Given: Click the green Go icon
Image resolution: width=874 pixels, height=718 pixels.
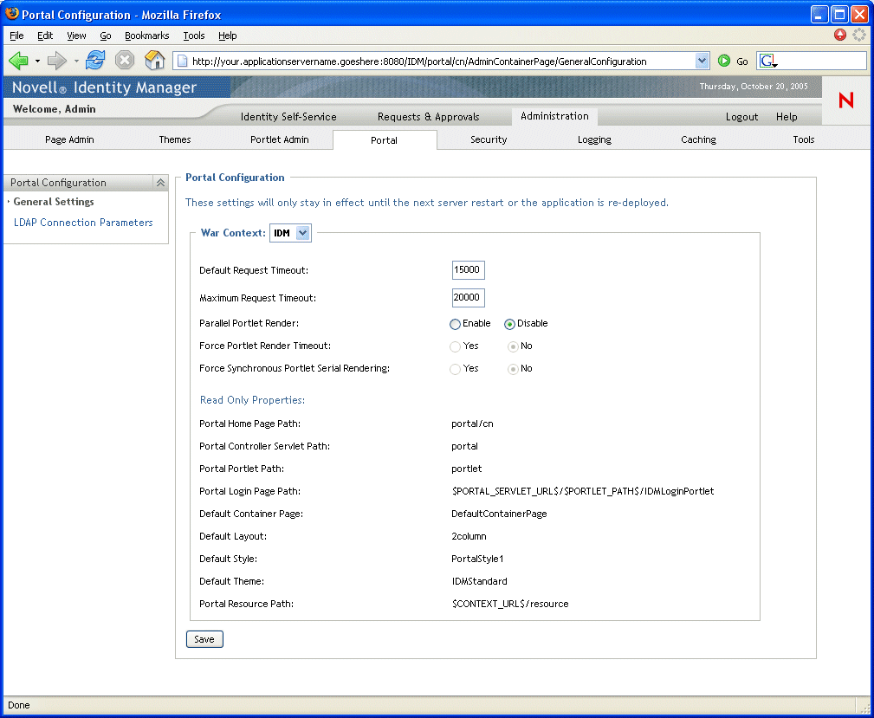Looking at the screenshot, I should tap(723, 61).
